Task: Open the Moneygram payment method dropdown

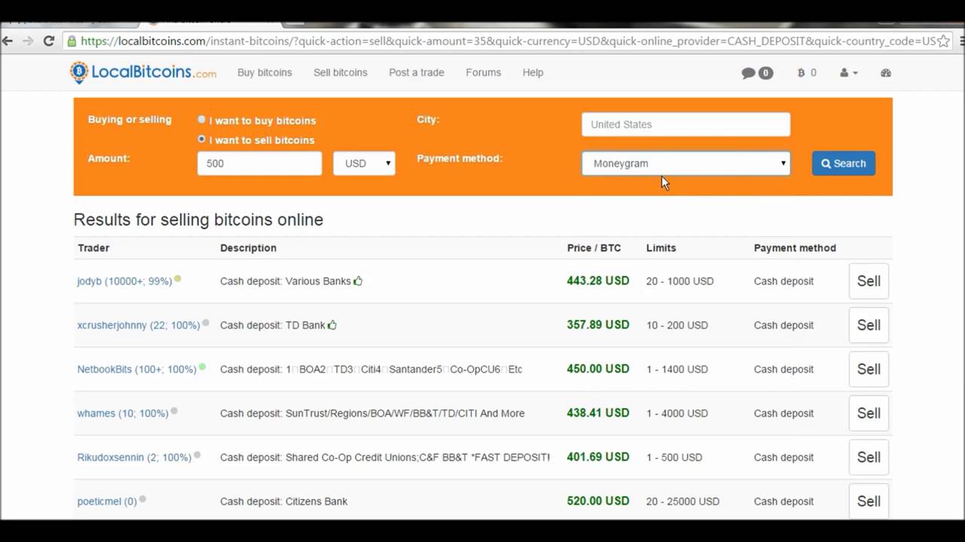Action: pos(686,163)
